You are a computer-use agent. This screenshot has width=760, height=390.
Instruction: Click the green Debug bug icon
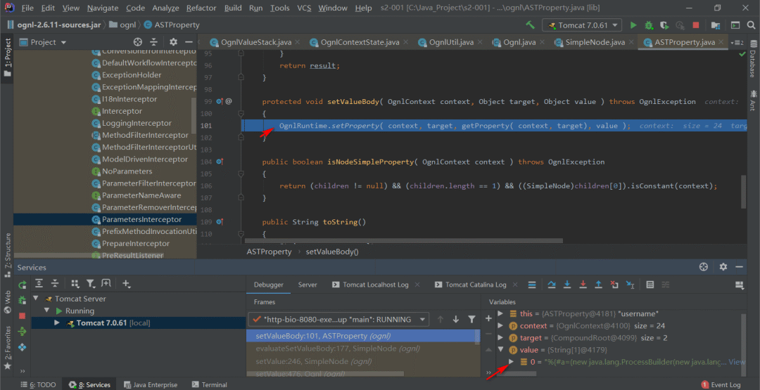(649, 25)
